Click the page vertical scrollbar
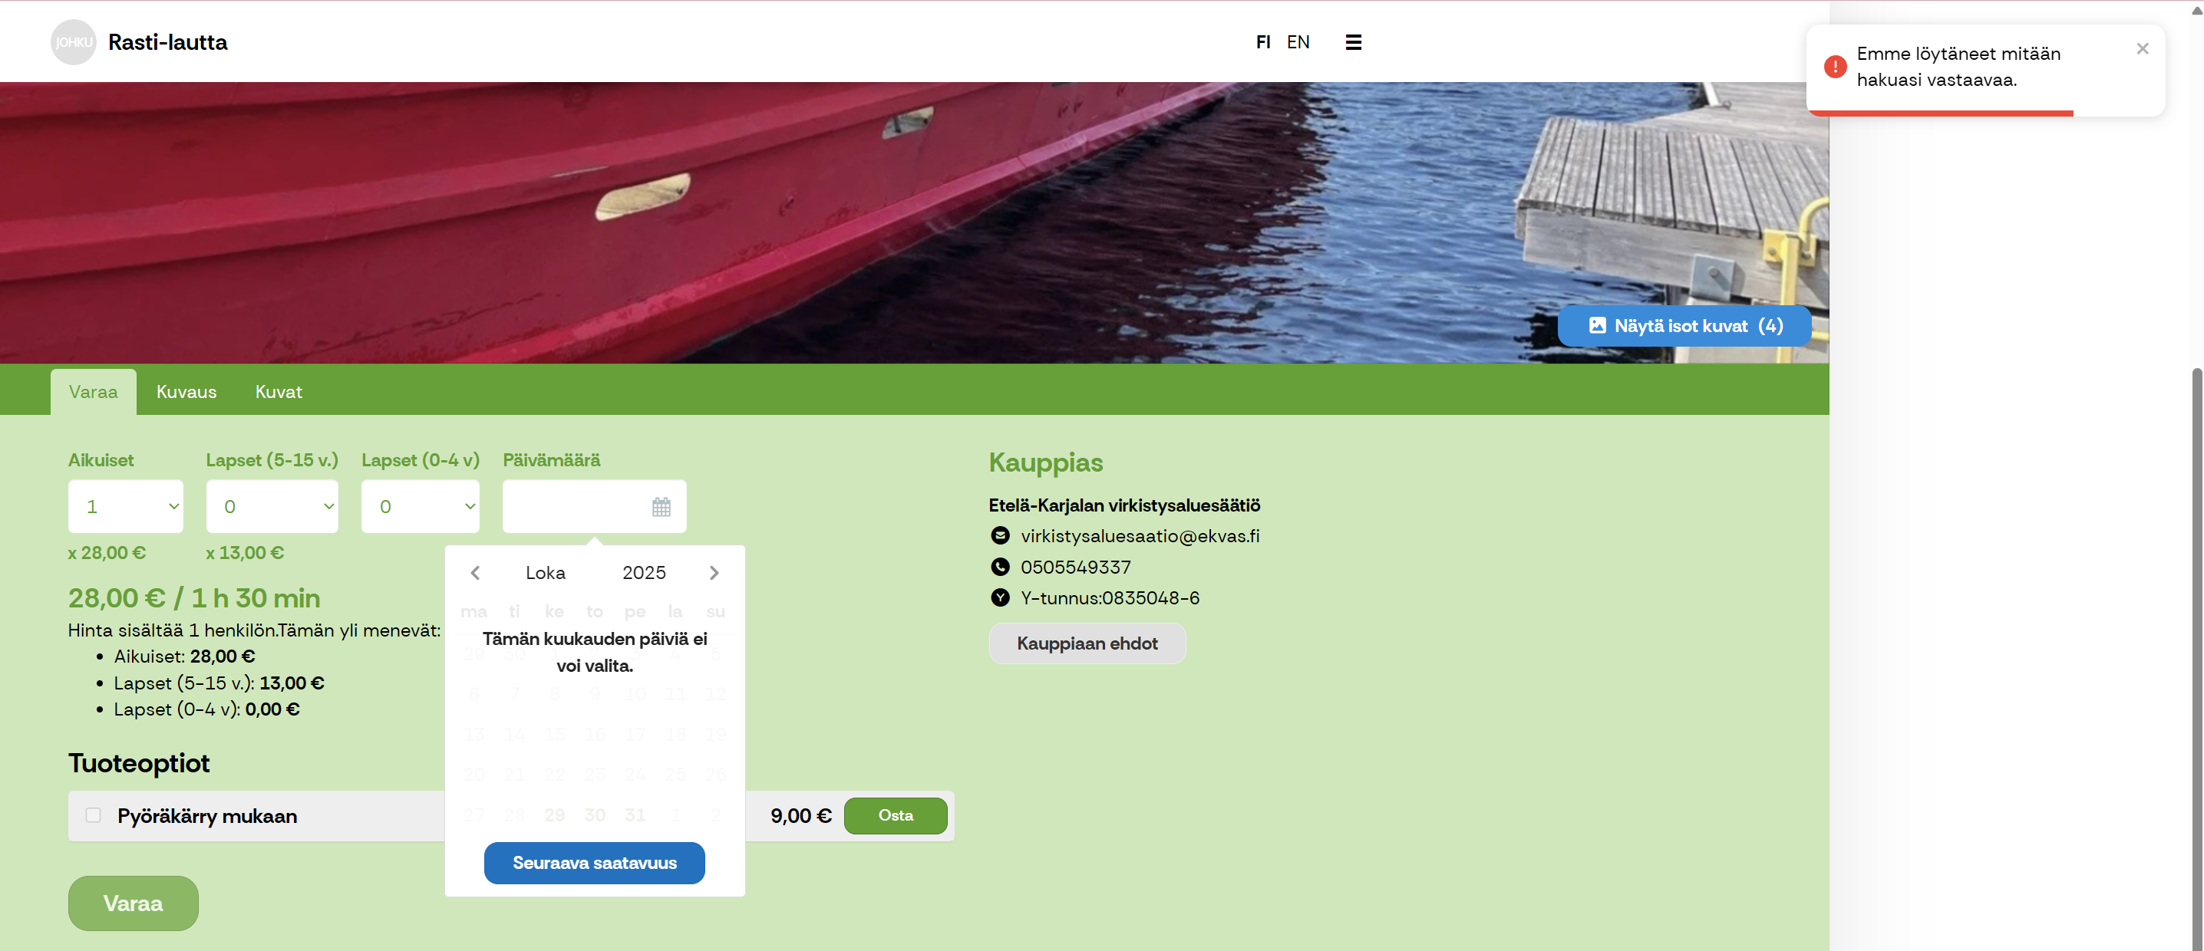The image size is (2204, 951). [x=2196, y=659]
